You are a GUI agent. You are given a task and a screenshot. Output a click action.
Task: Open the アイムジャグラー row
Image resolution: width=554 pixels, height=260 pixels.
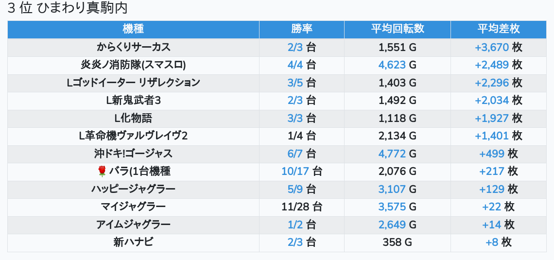[x=133, y=225]
